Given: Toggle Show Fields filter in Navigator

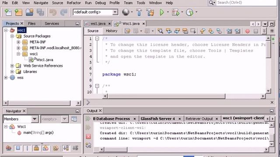Looking at the screenshot, I should pyautogui.click(x=18, y=148).
